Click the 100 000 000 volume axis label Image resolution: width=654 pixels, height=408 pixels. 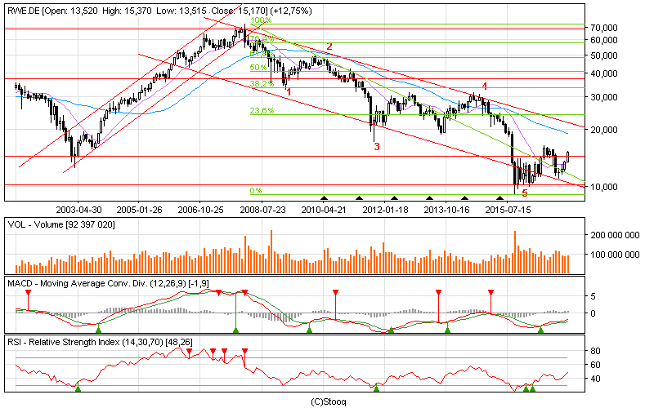click(615, 255)
